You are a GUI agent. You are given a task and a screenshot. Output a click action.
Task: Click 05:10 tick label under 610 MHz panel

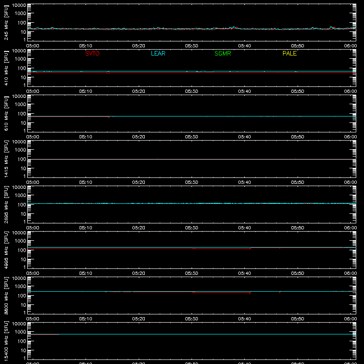tap(86, 137)
